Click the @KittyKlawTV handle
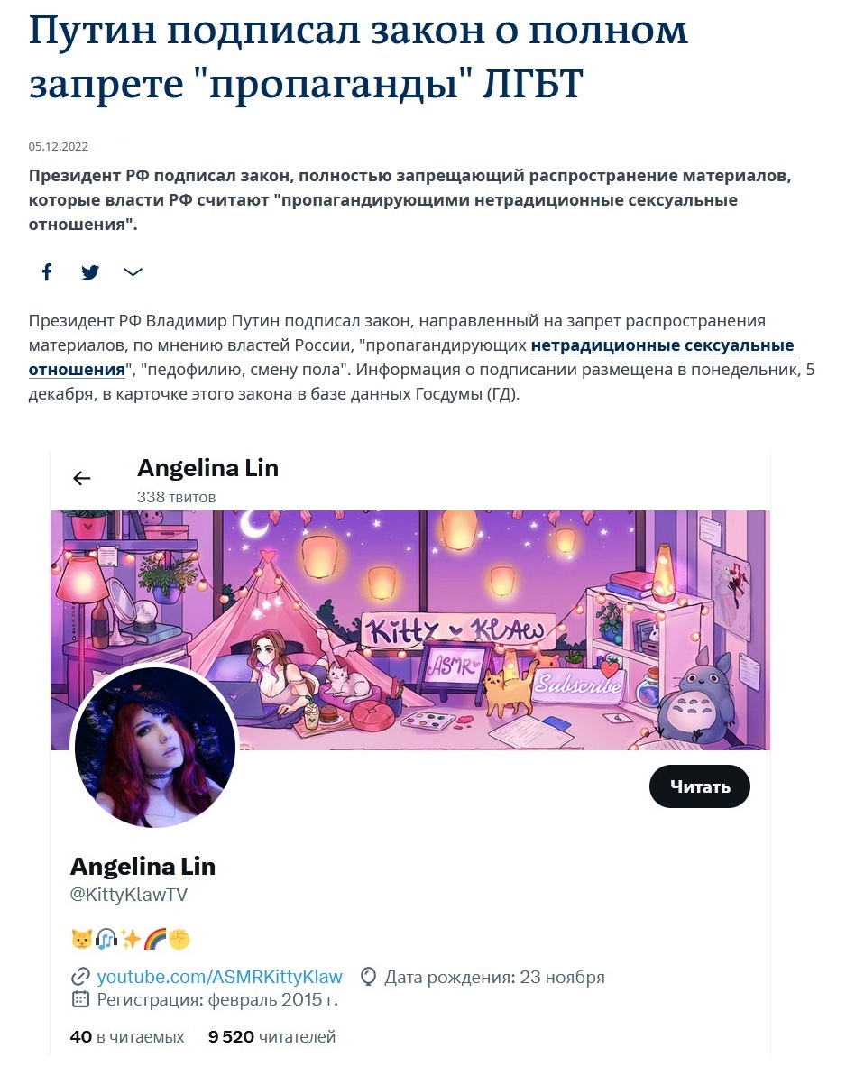Viewport: 846px width, 1066px height. [x=129, y=895]
